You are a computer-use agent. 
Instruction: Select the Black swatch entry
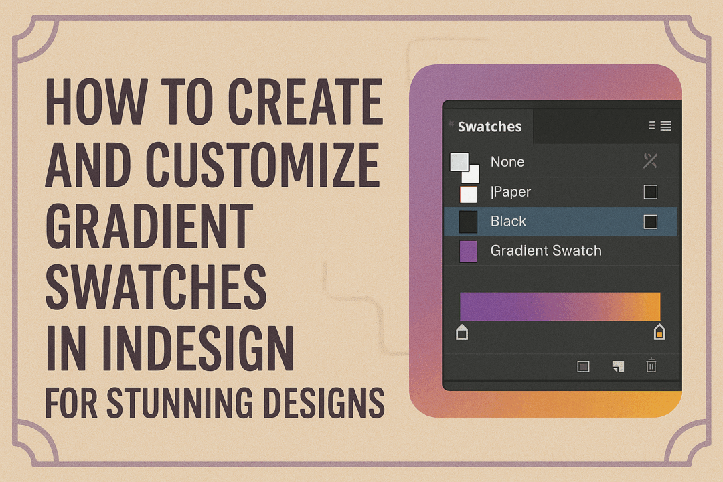(510, 221)
